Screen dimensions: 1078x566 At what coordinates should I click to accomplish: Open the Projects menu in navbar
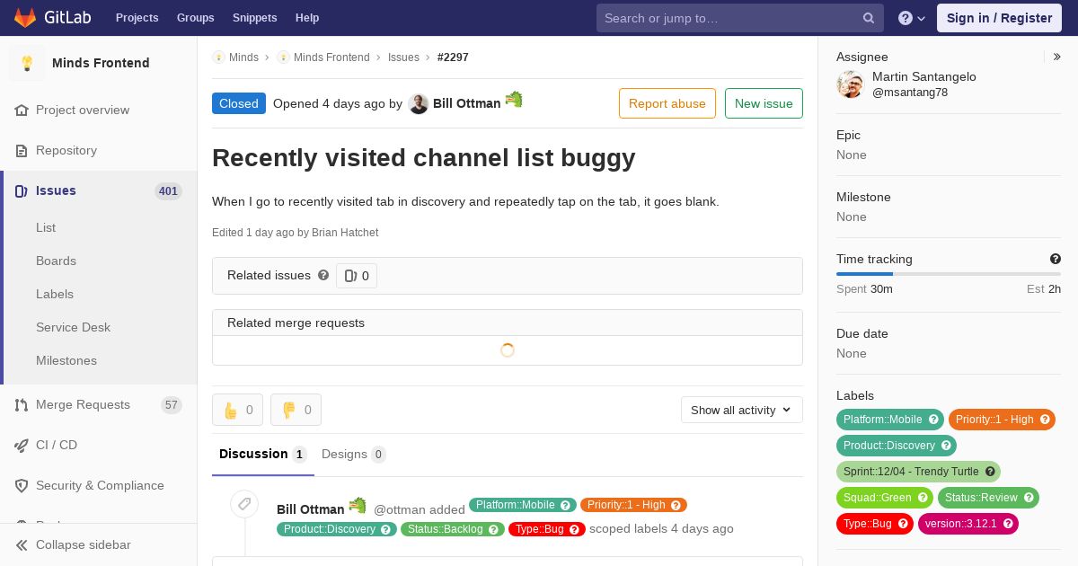(x=137, y=18)
